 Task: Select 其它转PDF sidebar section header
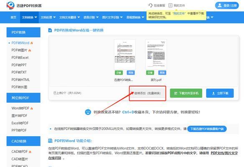coord(23,98)
